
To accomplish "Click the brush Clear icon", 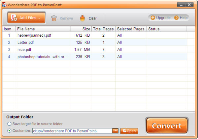I will tap(82, 18).
